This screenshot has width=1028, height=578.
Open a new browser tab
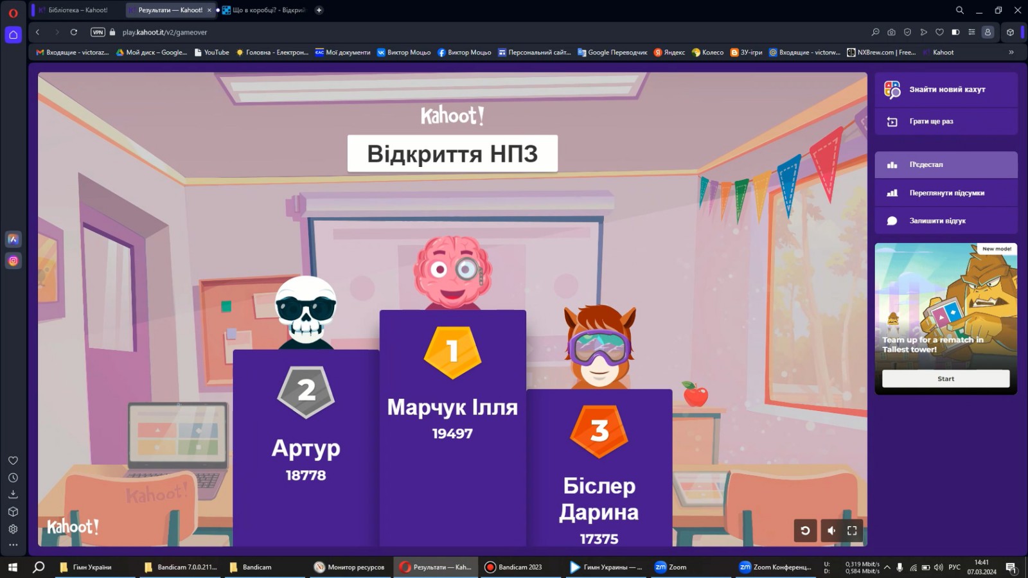[x=319, y=10]
